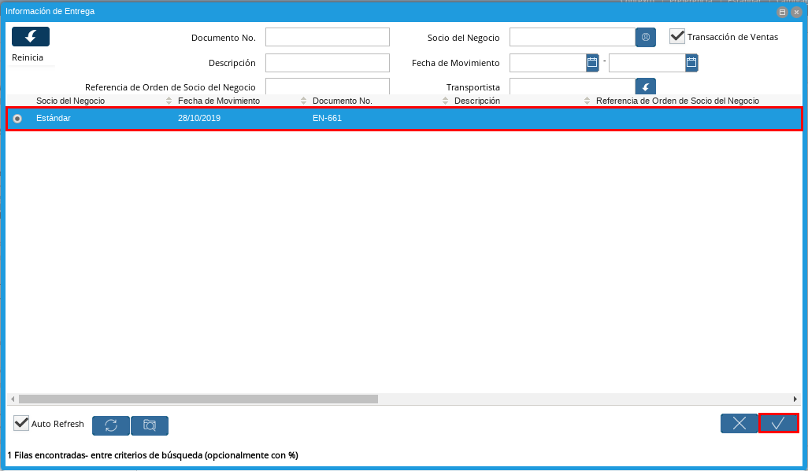Screen dimensions: 808x471
Task: Select the Estándar partner cell
Action: 53,118
